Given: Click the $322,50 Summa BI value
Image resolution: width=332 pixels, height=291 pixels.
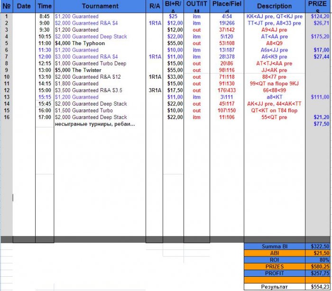Looking at the screenshot, I should click(x=318, y=246).
